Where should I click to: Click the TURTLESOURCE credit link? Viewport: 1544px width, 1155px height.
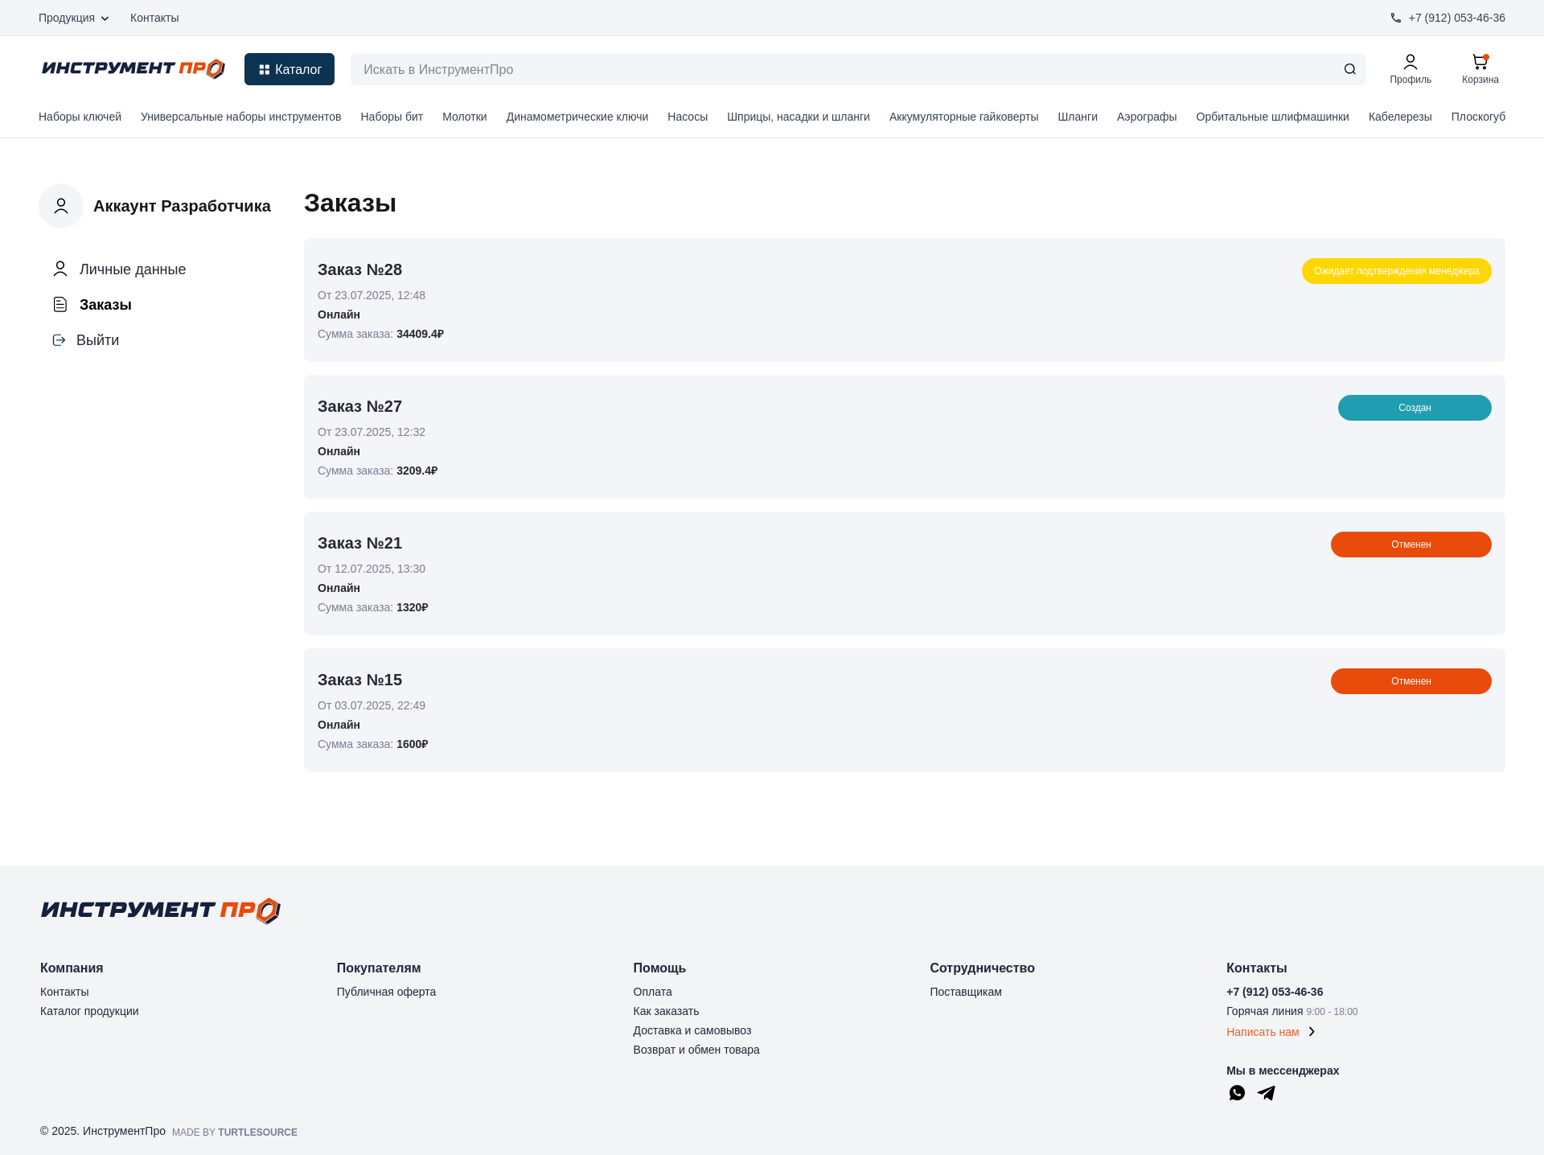pos(257,1132)
